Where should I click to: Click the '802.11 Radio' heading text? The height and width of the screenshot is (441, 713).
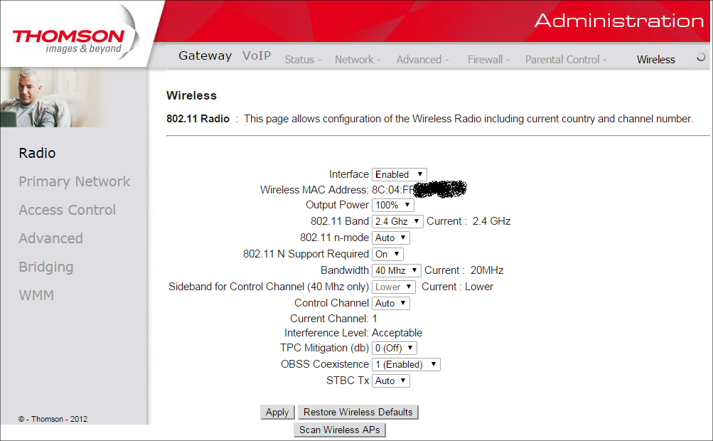point(198,119)
